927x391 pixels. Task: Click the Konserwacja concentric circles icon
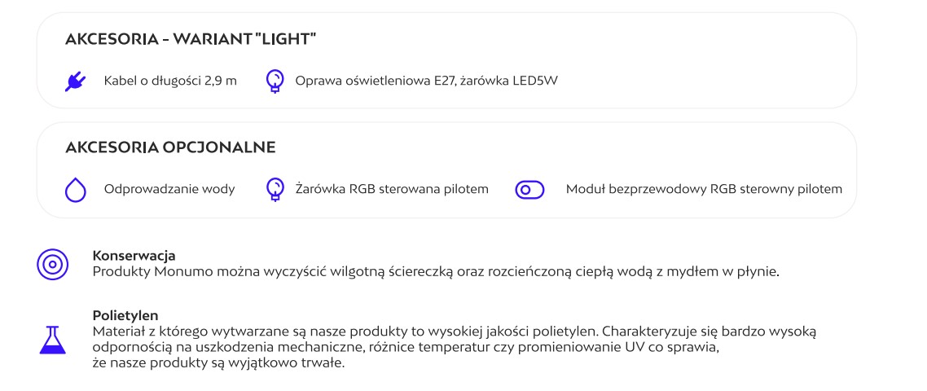[51, 265]
